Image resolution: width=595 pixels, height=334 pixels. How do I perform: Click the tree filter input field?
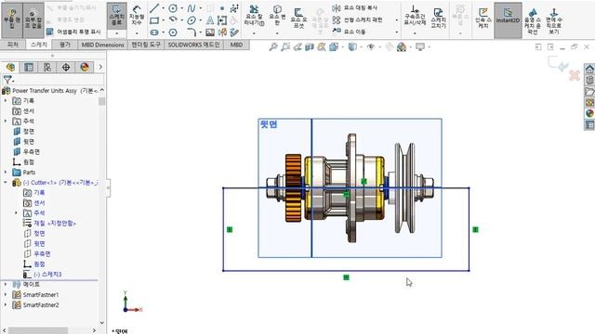click(x=59, y=79)
